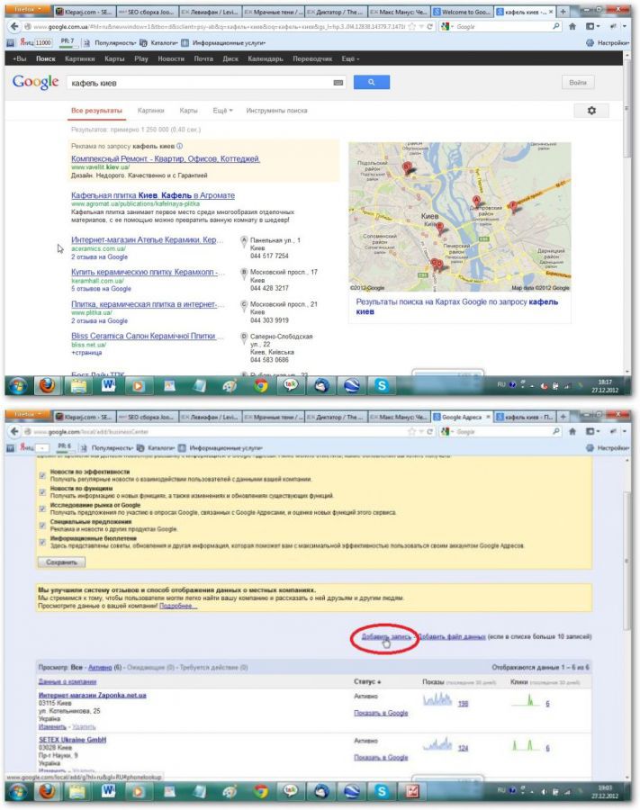Image resolution: width=640 pixels, height=810 pixels.
Task: Expand 'Популярность' toolbar dropdown in top window
Action: pos(114,43)
